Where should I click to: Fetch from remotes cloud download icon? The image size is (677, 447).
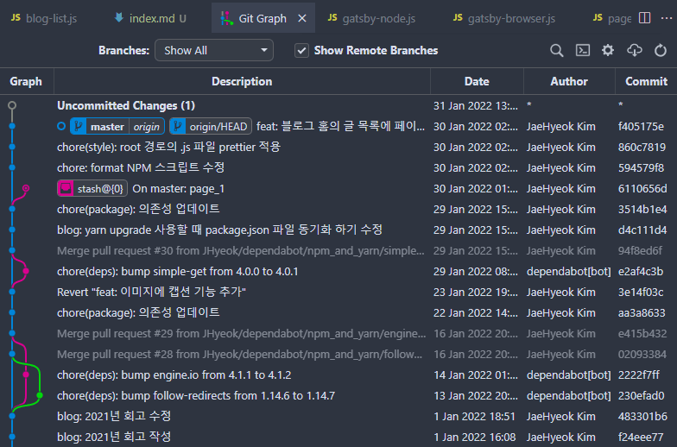tap(634, 50)
